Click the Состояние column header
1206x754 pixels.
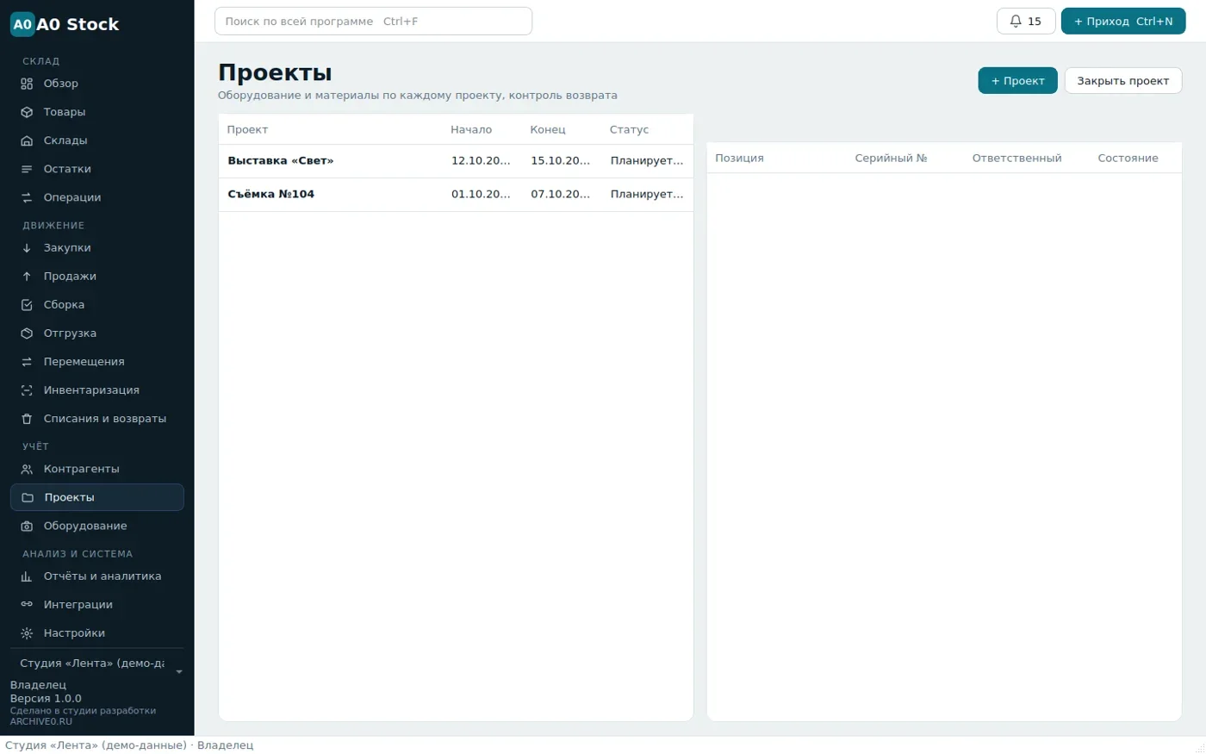(x=1128, y=159)
